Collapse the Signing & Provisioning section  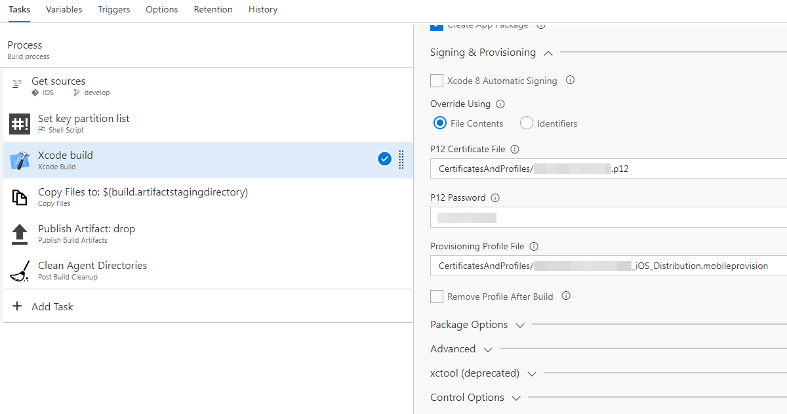click(548, 52)
